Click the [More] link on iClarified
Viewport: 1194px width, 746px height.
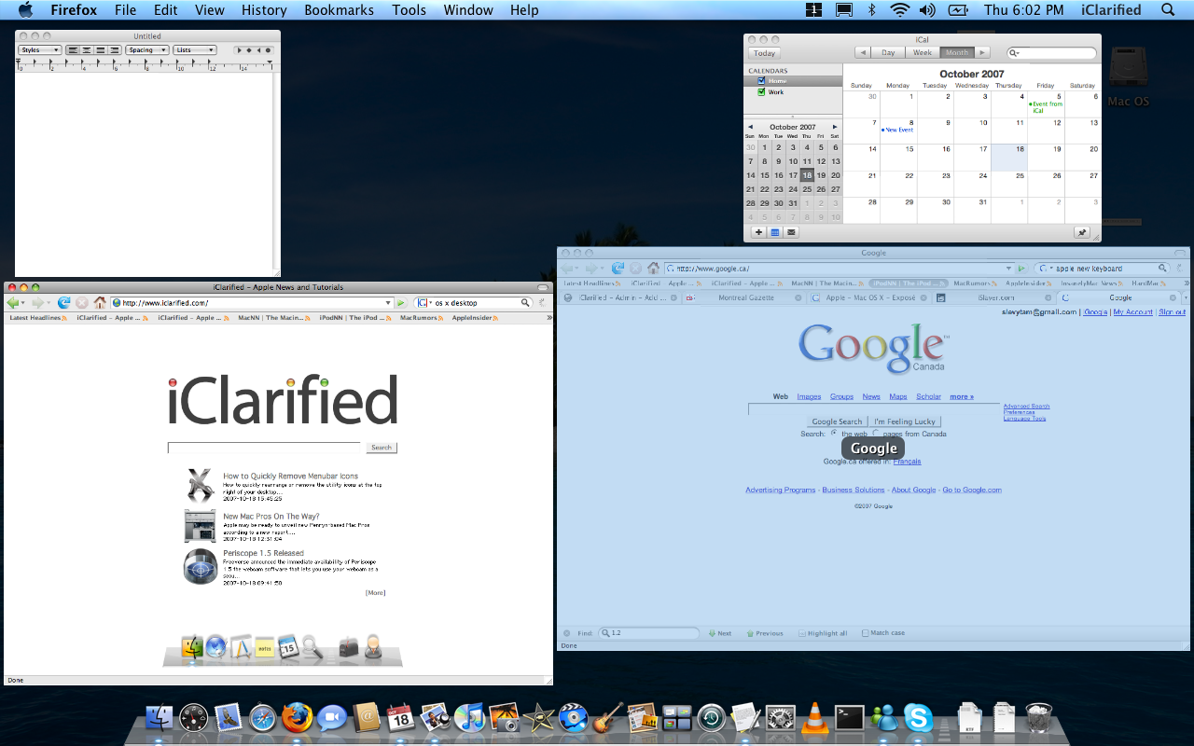[x=375, y=593]
